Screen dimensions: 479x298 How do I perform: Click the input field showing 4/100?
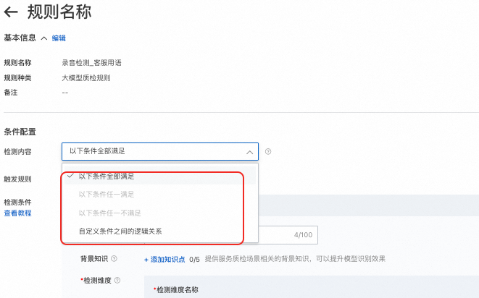288,235
